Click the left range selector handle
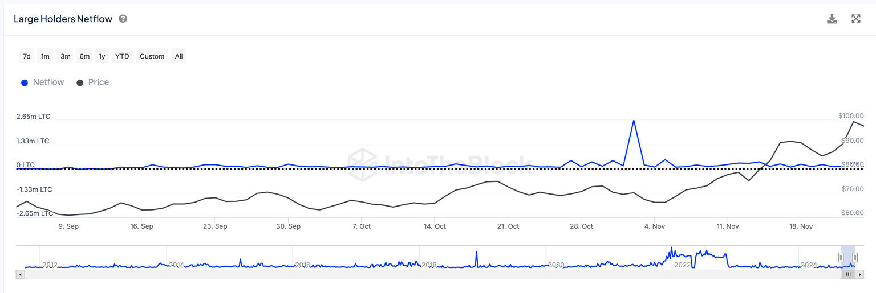The height and width of the screenshot is (293, 876). tap(841, 257)
